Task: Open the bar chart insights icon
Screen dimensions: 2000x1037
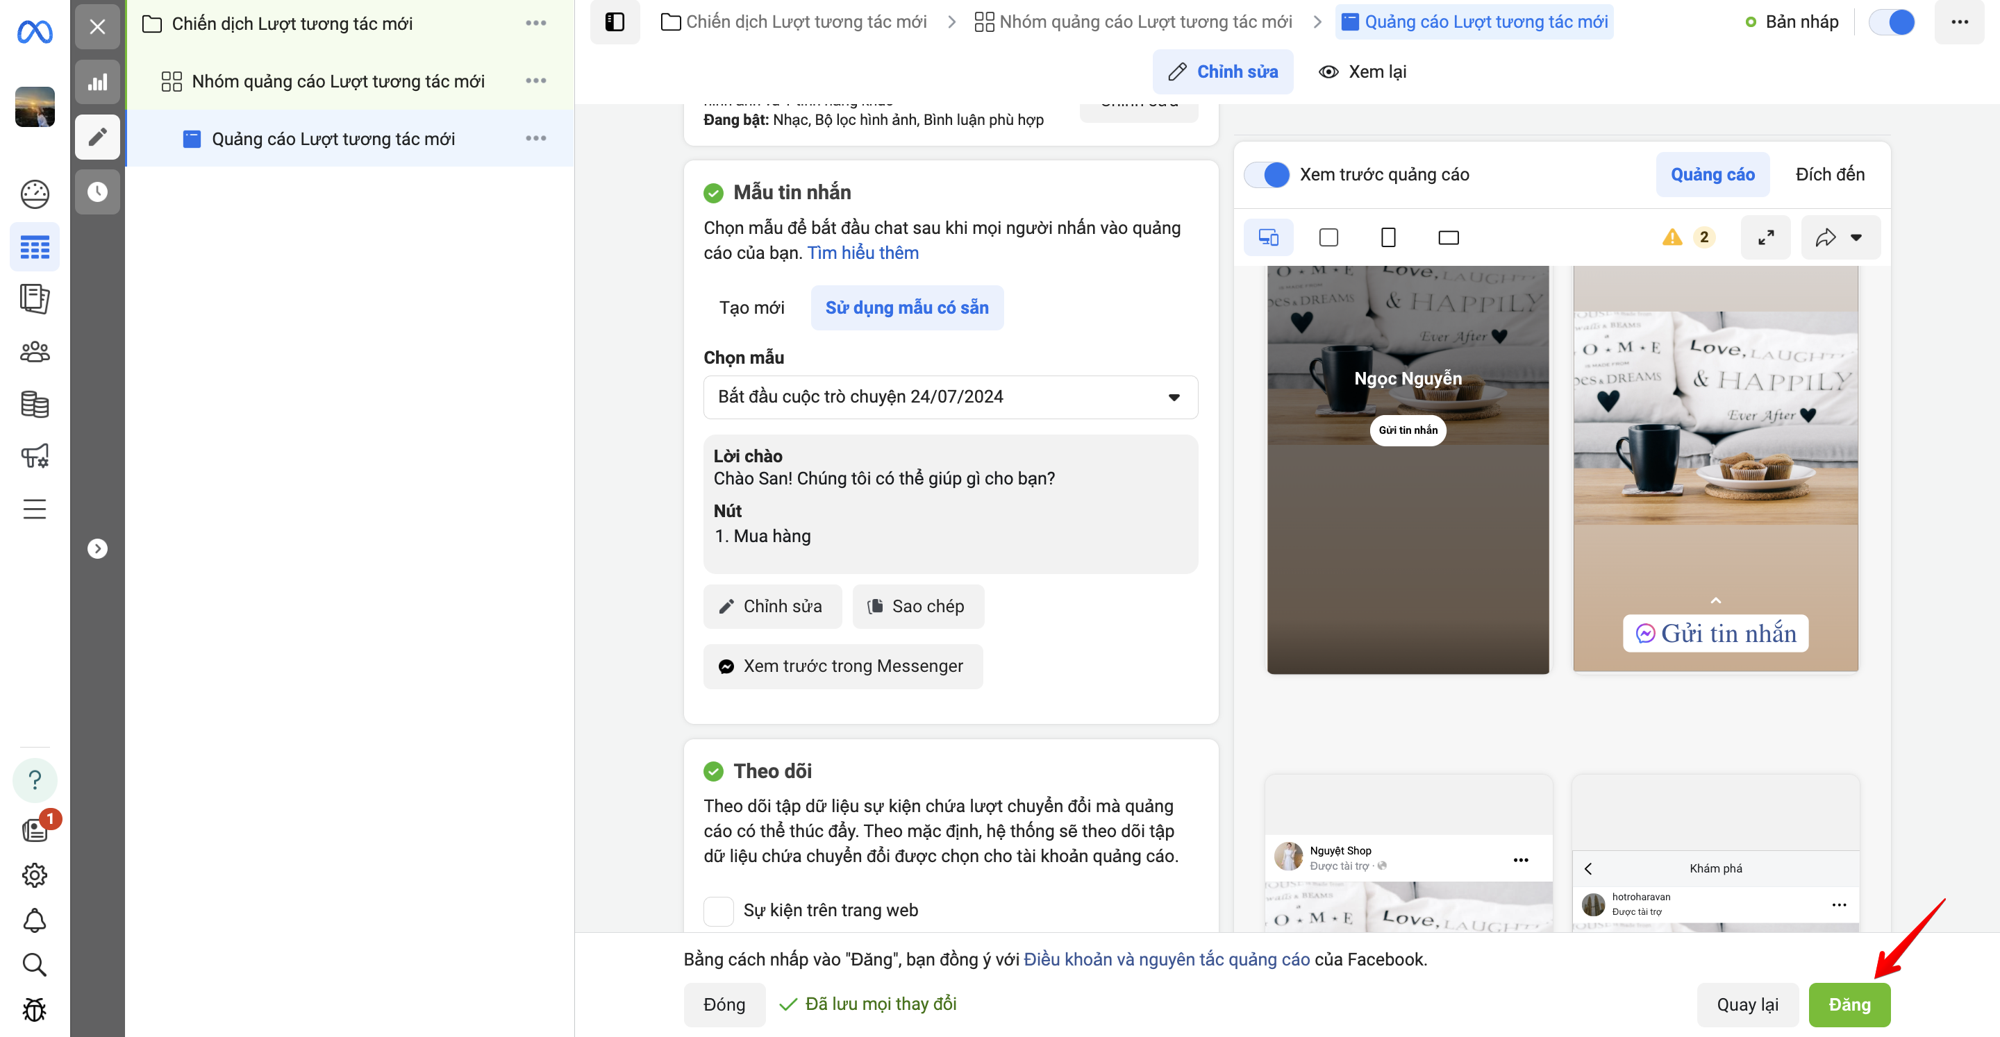Action: click(97, 83)
